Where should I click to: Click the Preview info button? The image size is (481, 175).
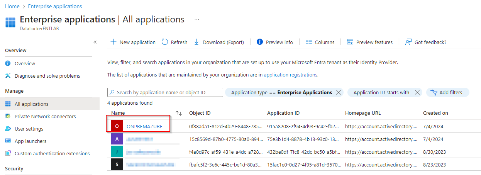[x=274, y=42]
